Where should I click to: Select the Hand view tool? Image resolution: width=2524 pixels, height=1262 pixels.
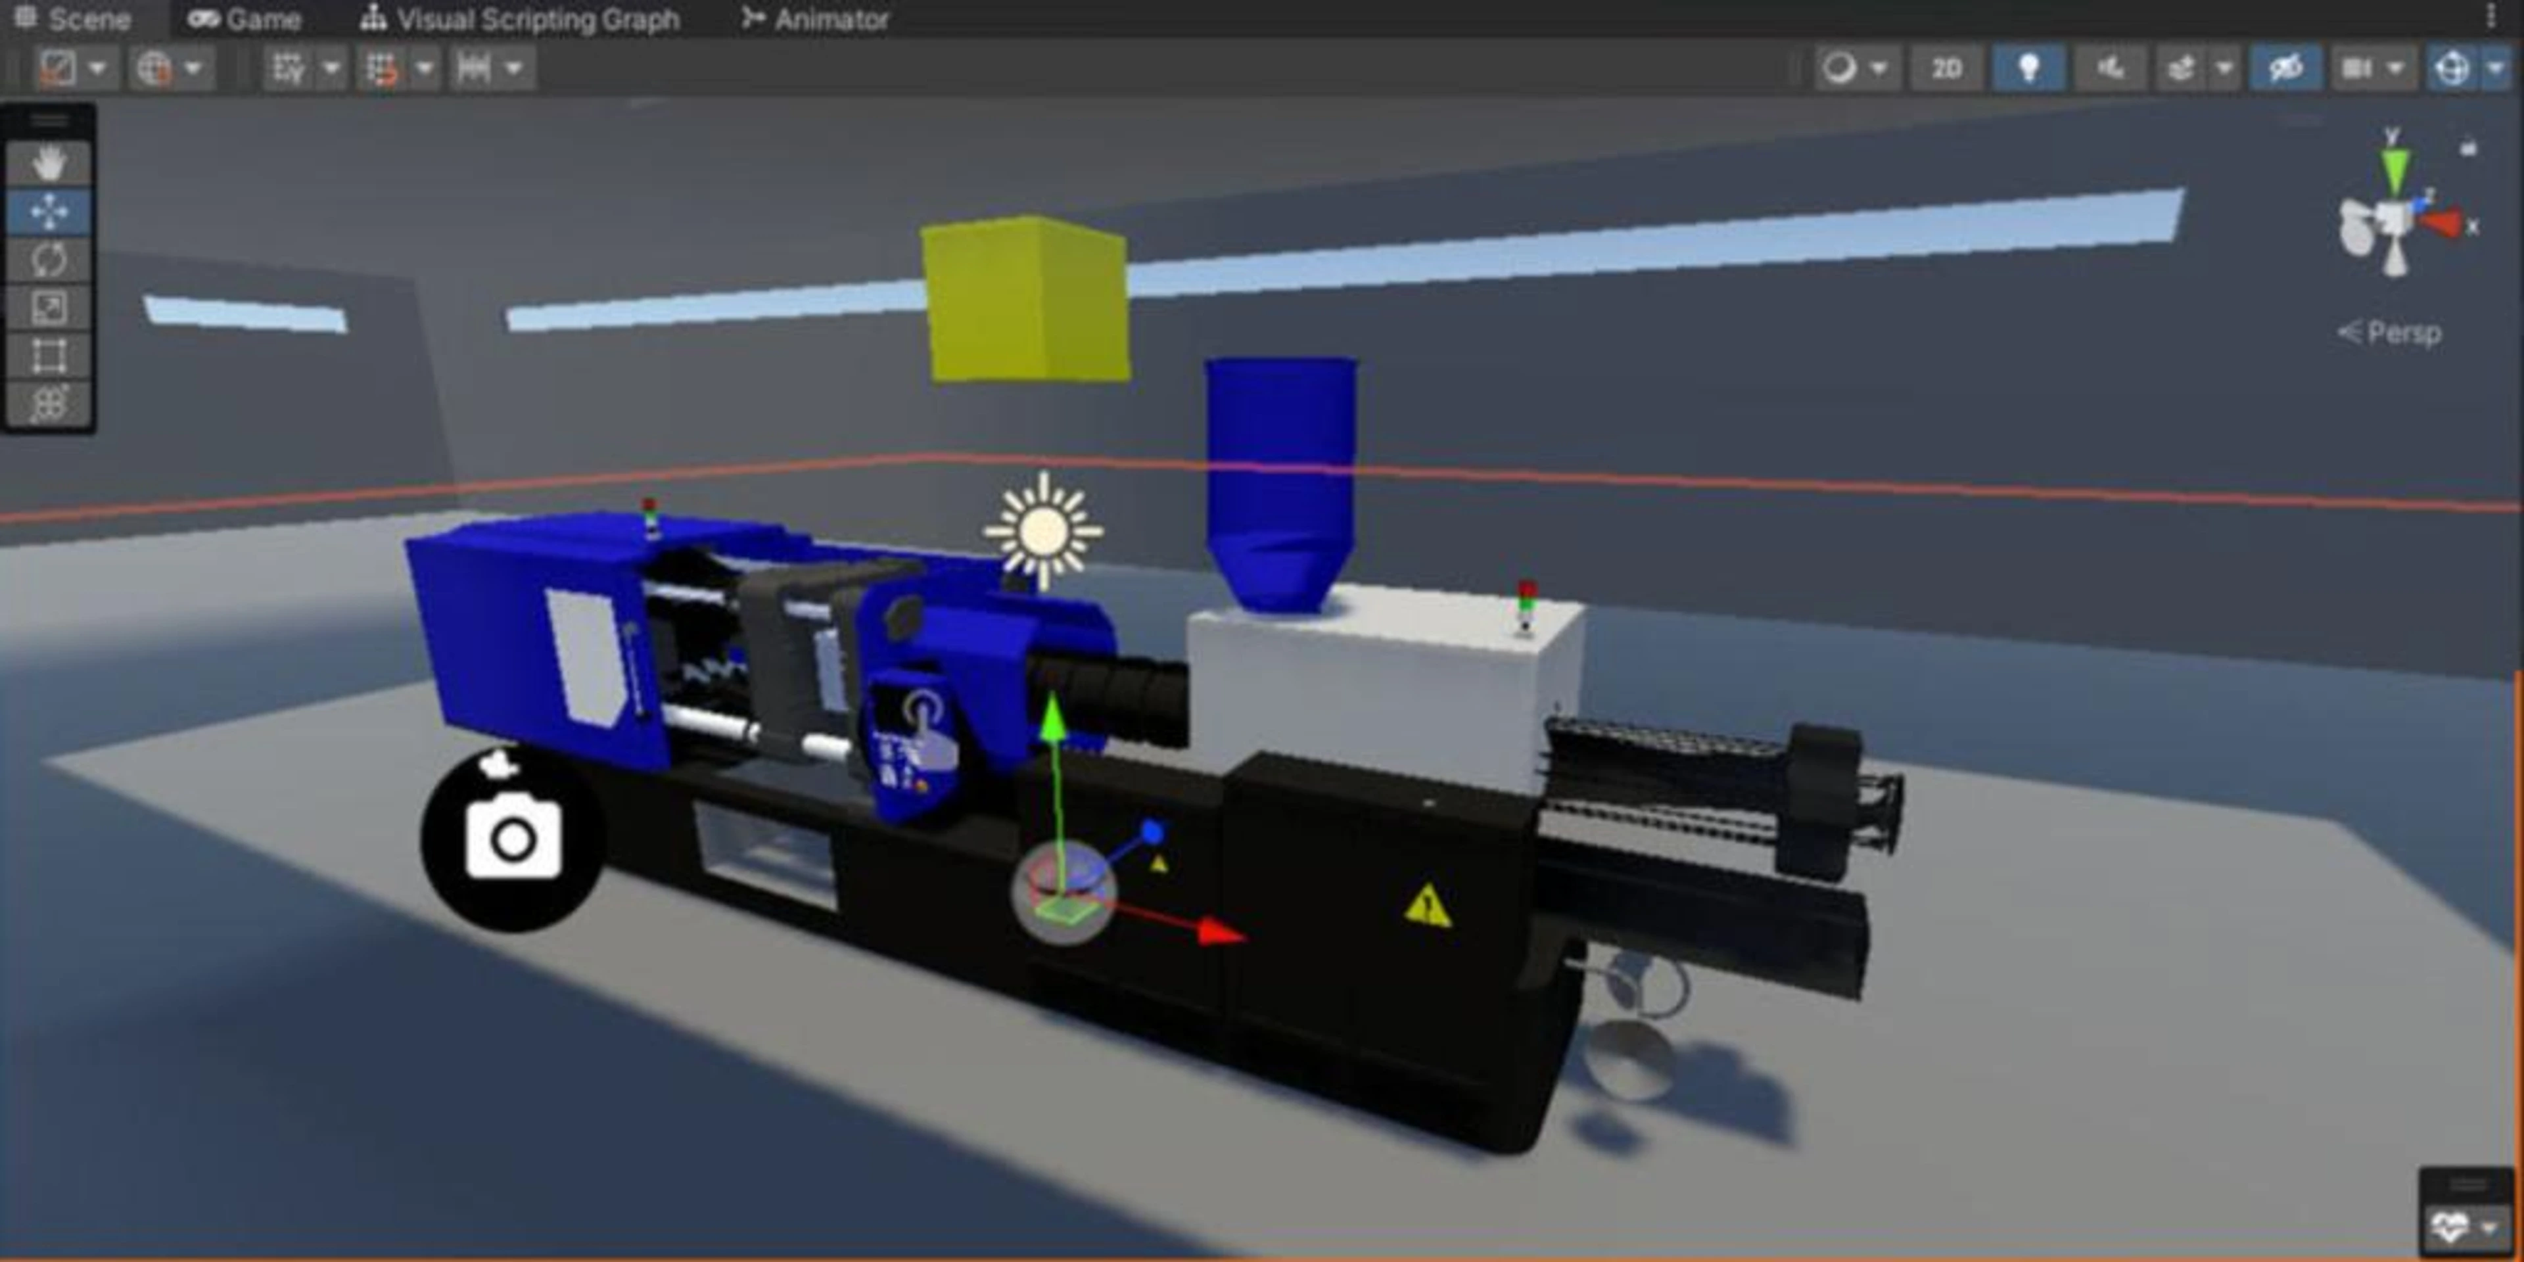point(49,162)
